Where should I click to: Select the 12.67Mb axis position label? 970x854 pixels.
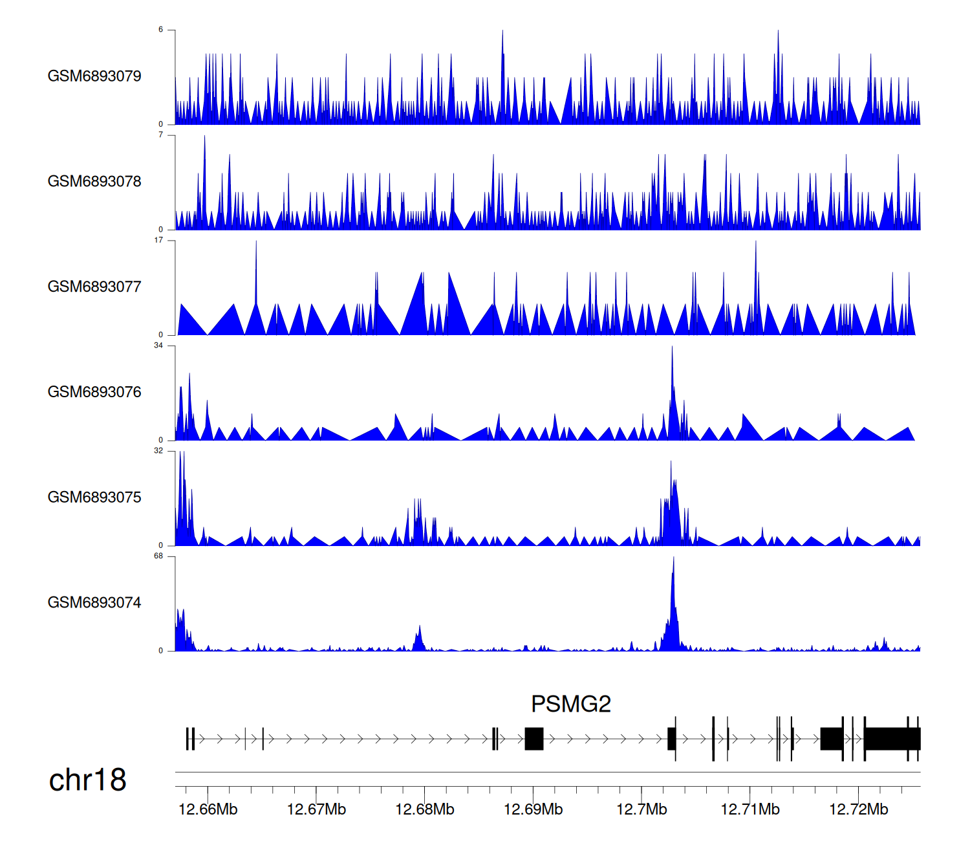point(316,809)
